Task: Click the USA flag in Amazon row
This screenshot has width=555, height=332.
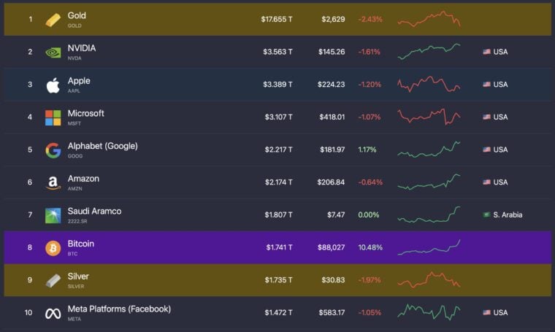Action: point(486,182)
